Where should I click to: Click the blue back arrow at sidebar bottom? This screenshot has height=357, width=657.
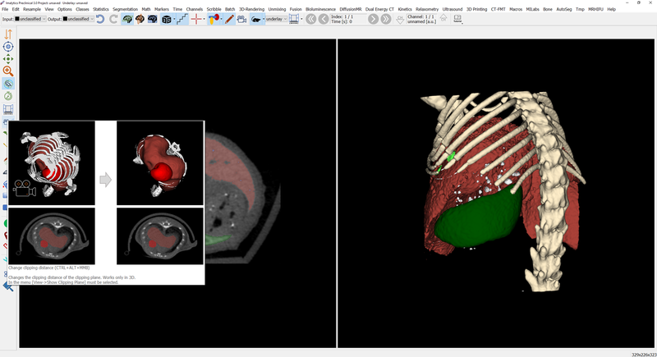[x=8, y=286]
